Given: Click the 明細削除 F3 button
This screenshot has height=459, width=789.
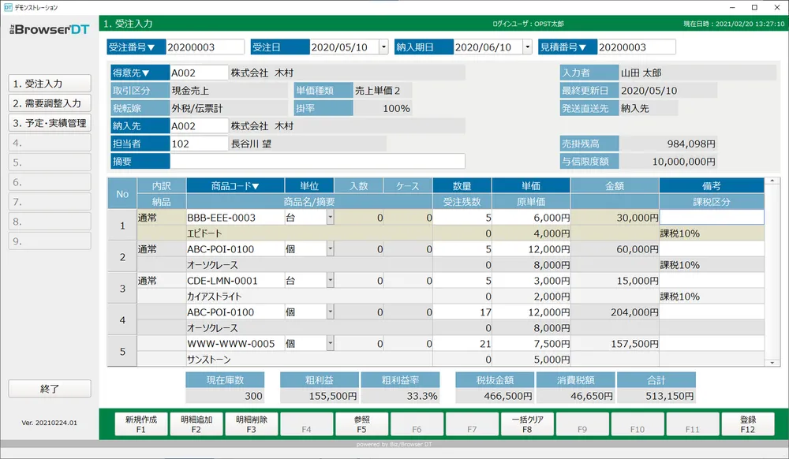Looking at the screenshot, I should pyautogui.click(x=251, y=424).
